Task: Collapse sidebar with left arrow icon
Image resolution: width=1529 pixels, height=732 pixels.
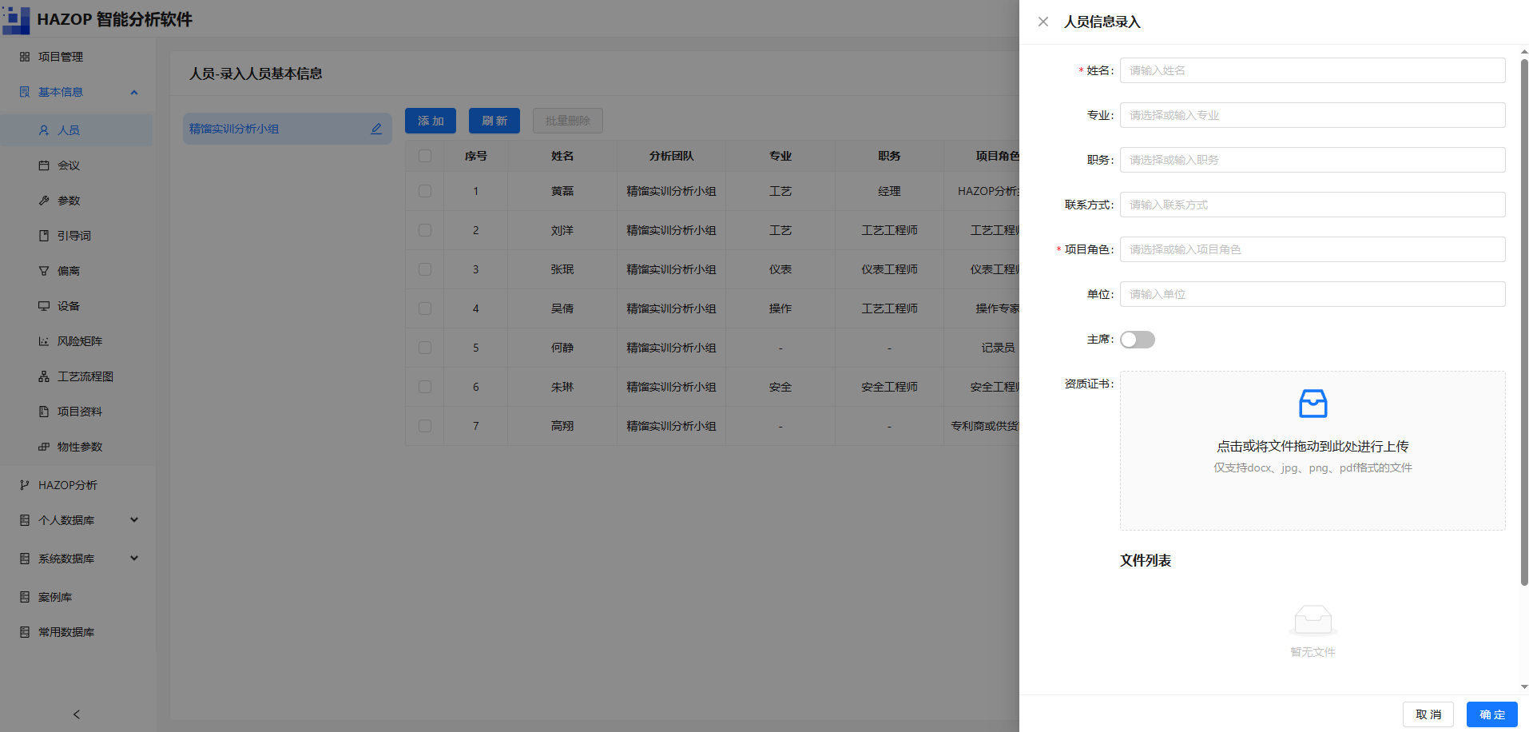Action: pyautogui.click(x=77, y=714)
